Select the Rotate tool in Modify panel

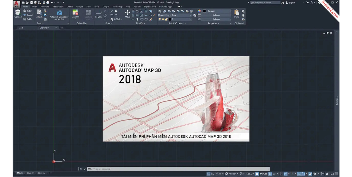point(137,11)
